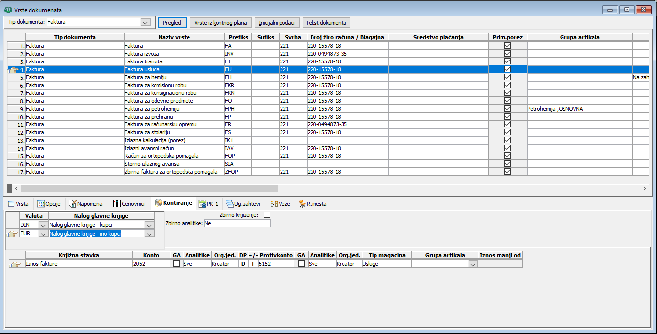This screenshot has width=657, height=334.
Task: Click the Veze tab icon
Action: (274, 204)
